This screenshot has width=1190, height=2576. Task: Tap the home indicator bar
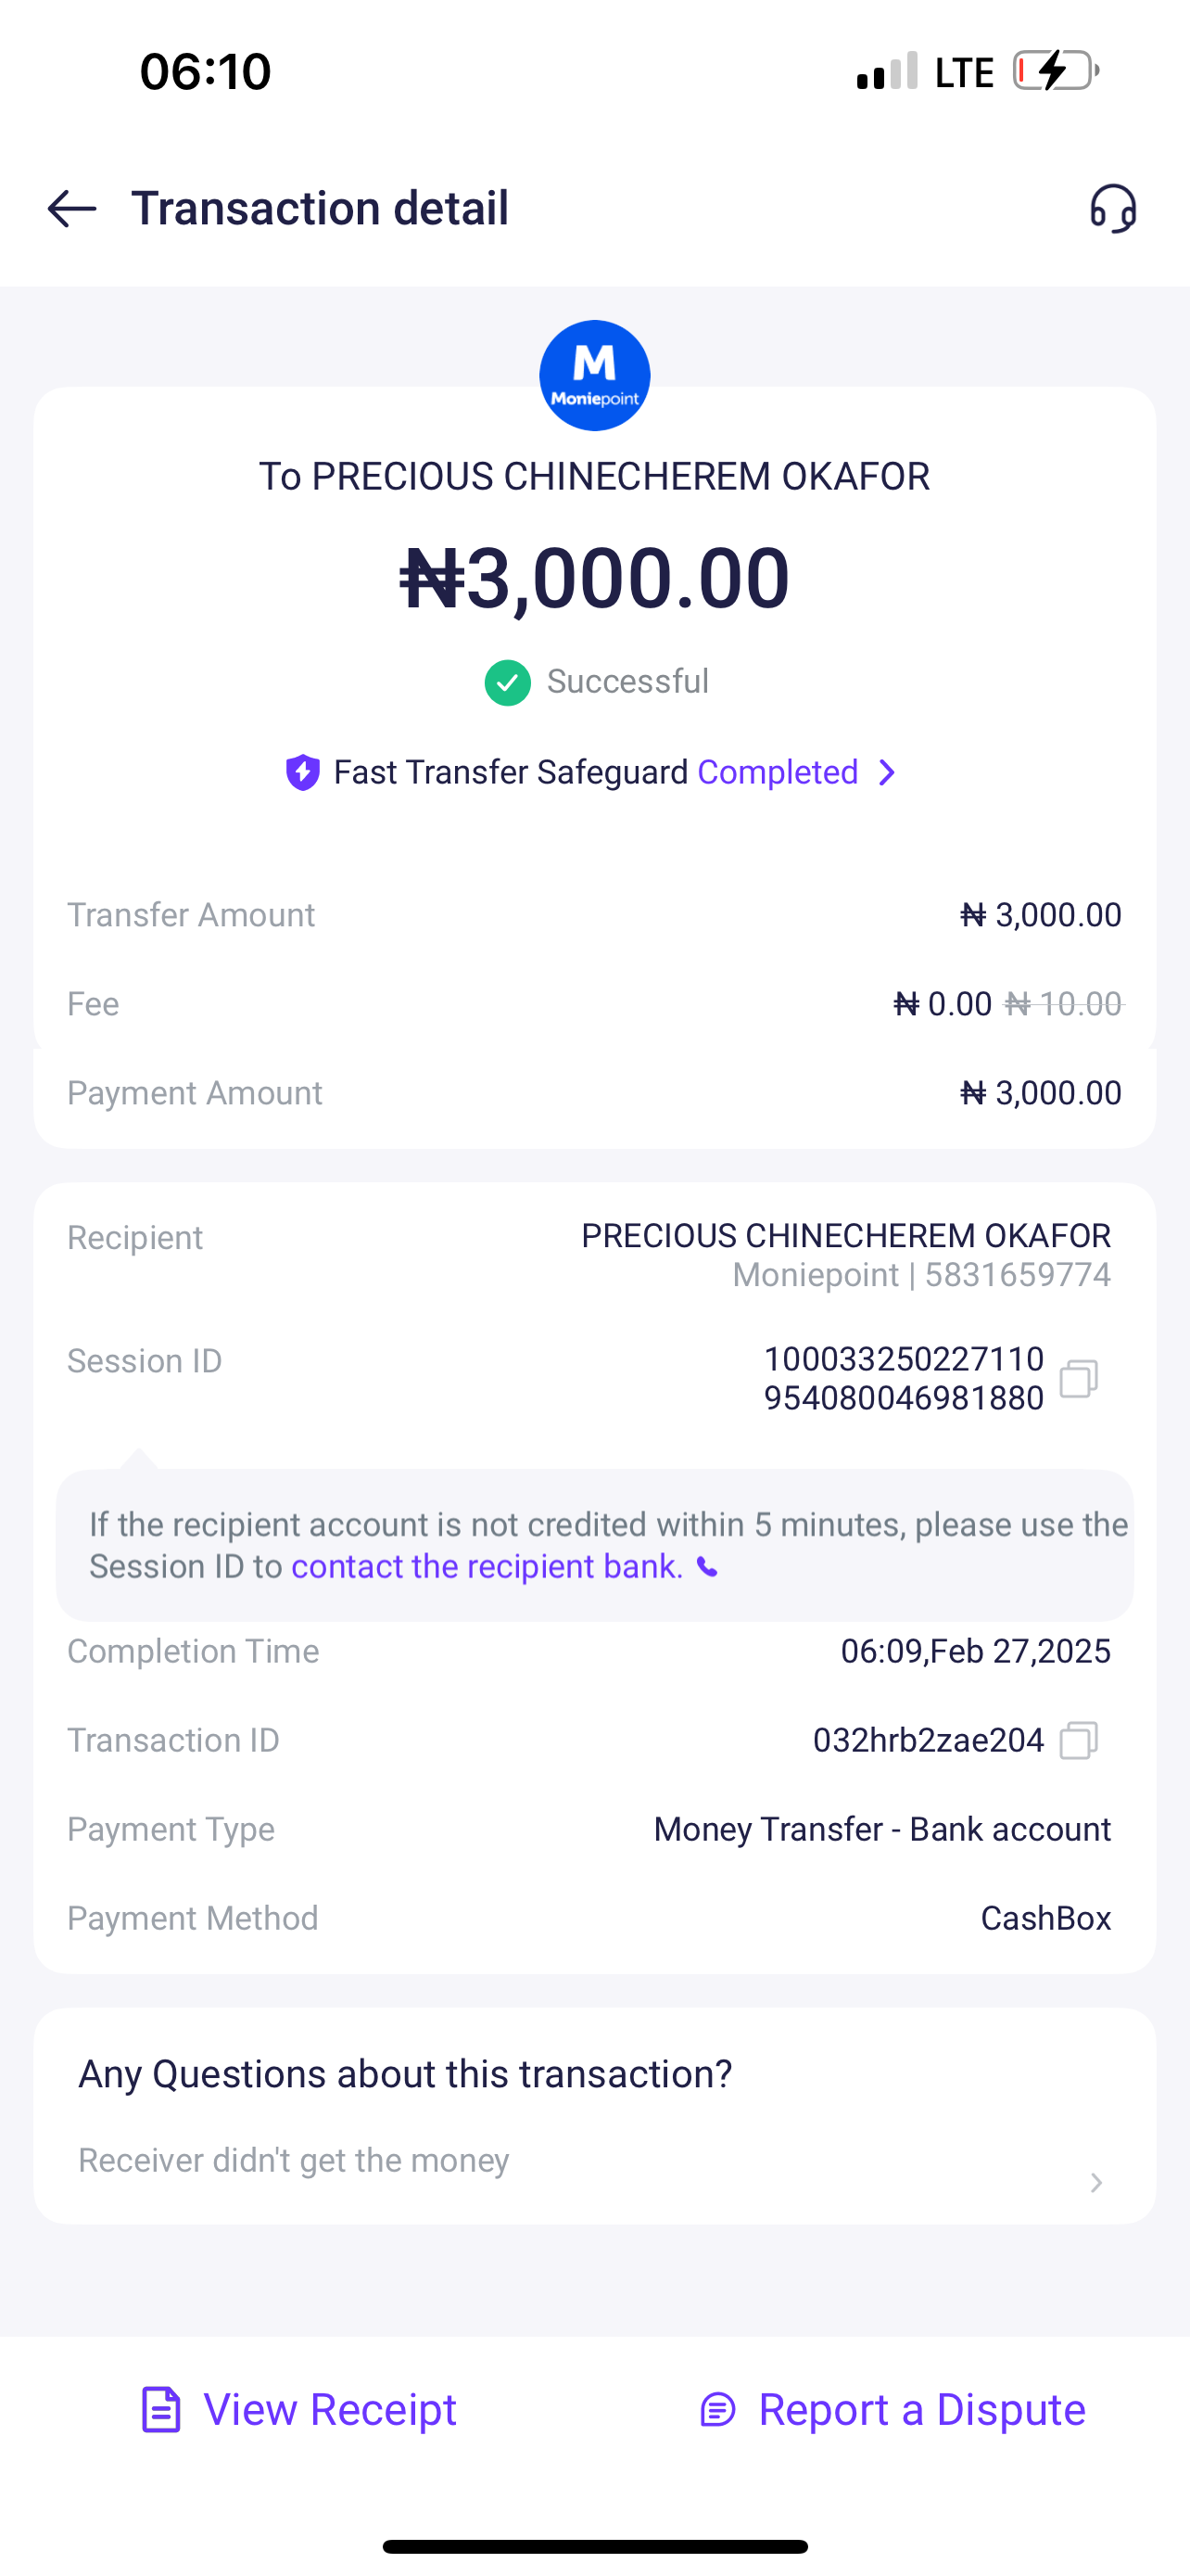[x=594, y=2547]
